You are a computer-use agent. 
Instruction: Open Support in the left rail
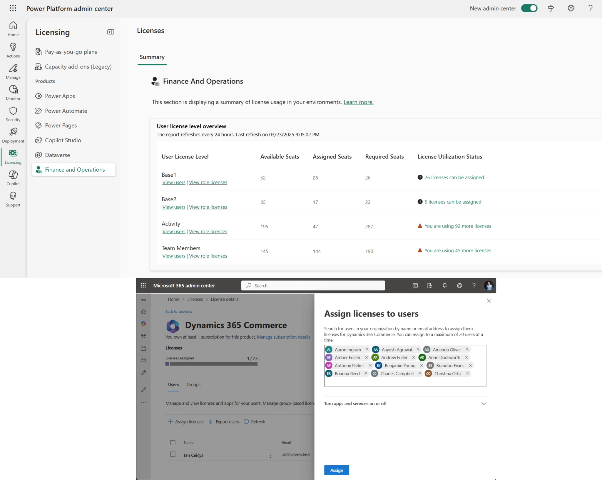(13, 199)
